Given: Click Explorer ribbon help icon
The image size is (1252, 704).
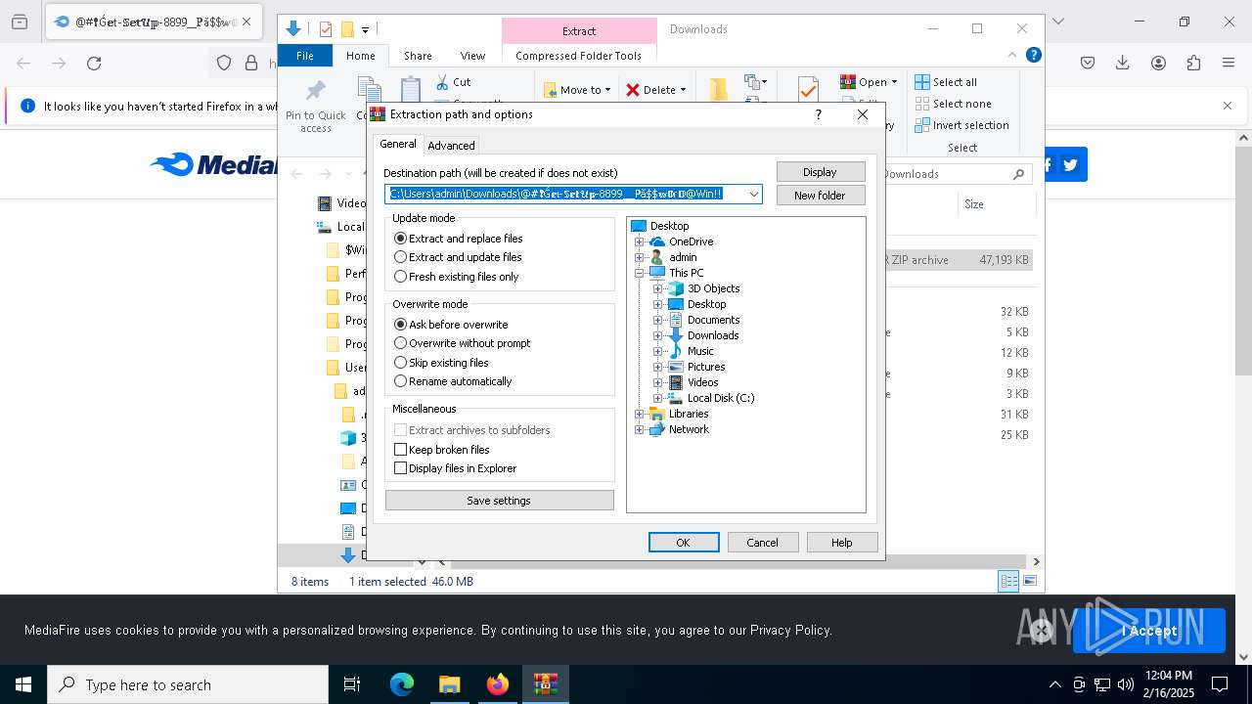Looking at the screenshot, I should 1034,55.
